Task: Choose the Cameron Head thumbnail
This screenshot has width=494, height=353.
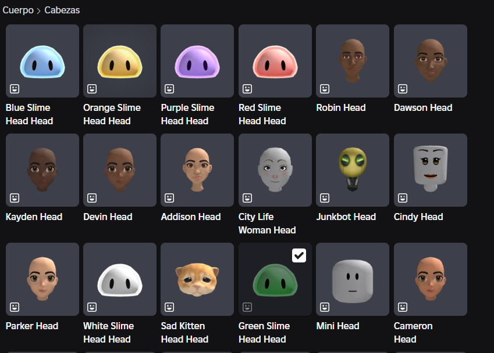Action: 431,279
